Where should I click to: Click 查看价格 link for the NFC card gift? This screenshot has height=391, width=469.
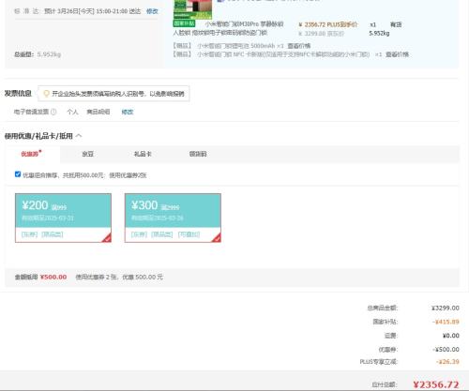click(x=397, y=54)
